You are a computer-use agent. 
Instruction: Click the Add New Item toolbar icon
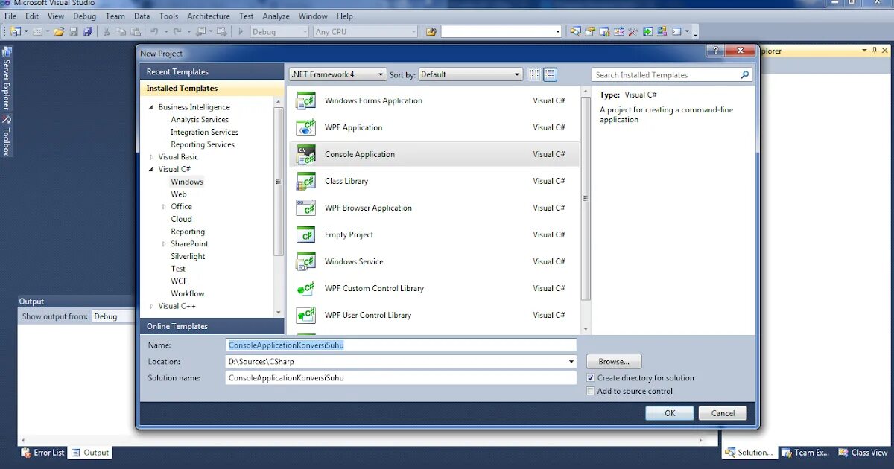(37, 31)
